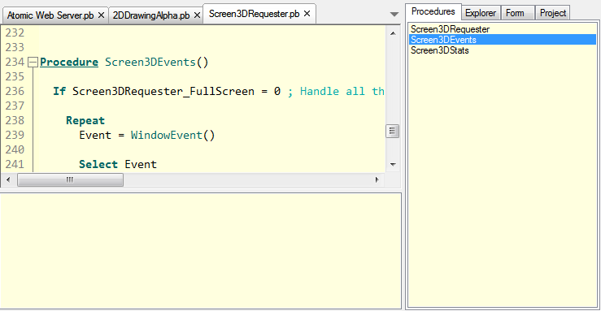
Task: Close the Atomic Web Server.pb tab
Action: [101, 15]
